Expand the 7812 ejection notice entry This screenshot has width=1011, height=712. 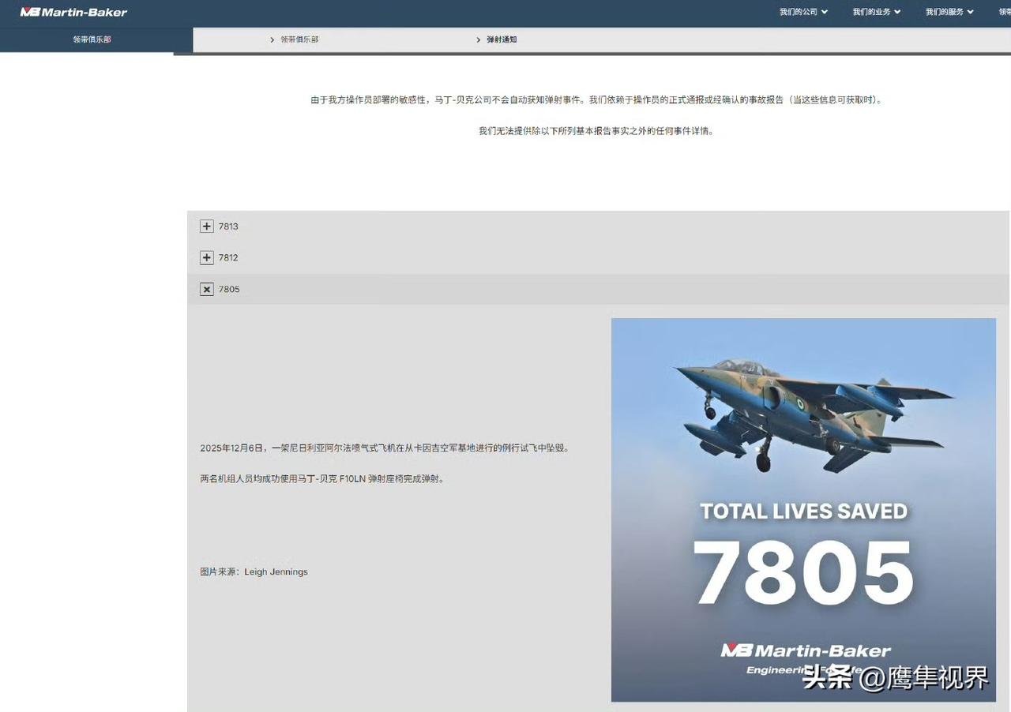coord(228,257)
